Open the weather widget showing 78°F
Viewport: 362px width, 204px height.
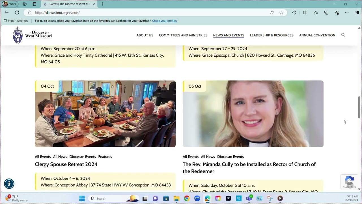pyautogui.click(x=16, y=198)
